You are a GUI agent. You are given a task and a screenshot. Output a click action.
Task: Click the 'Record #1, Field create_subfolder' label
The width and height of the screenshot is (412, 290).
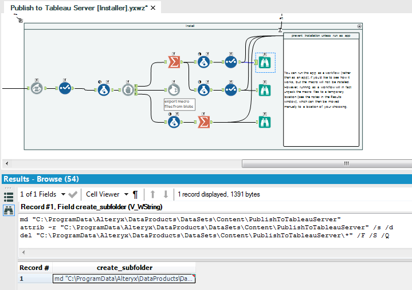[92, 207]
